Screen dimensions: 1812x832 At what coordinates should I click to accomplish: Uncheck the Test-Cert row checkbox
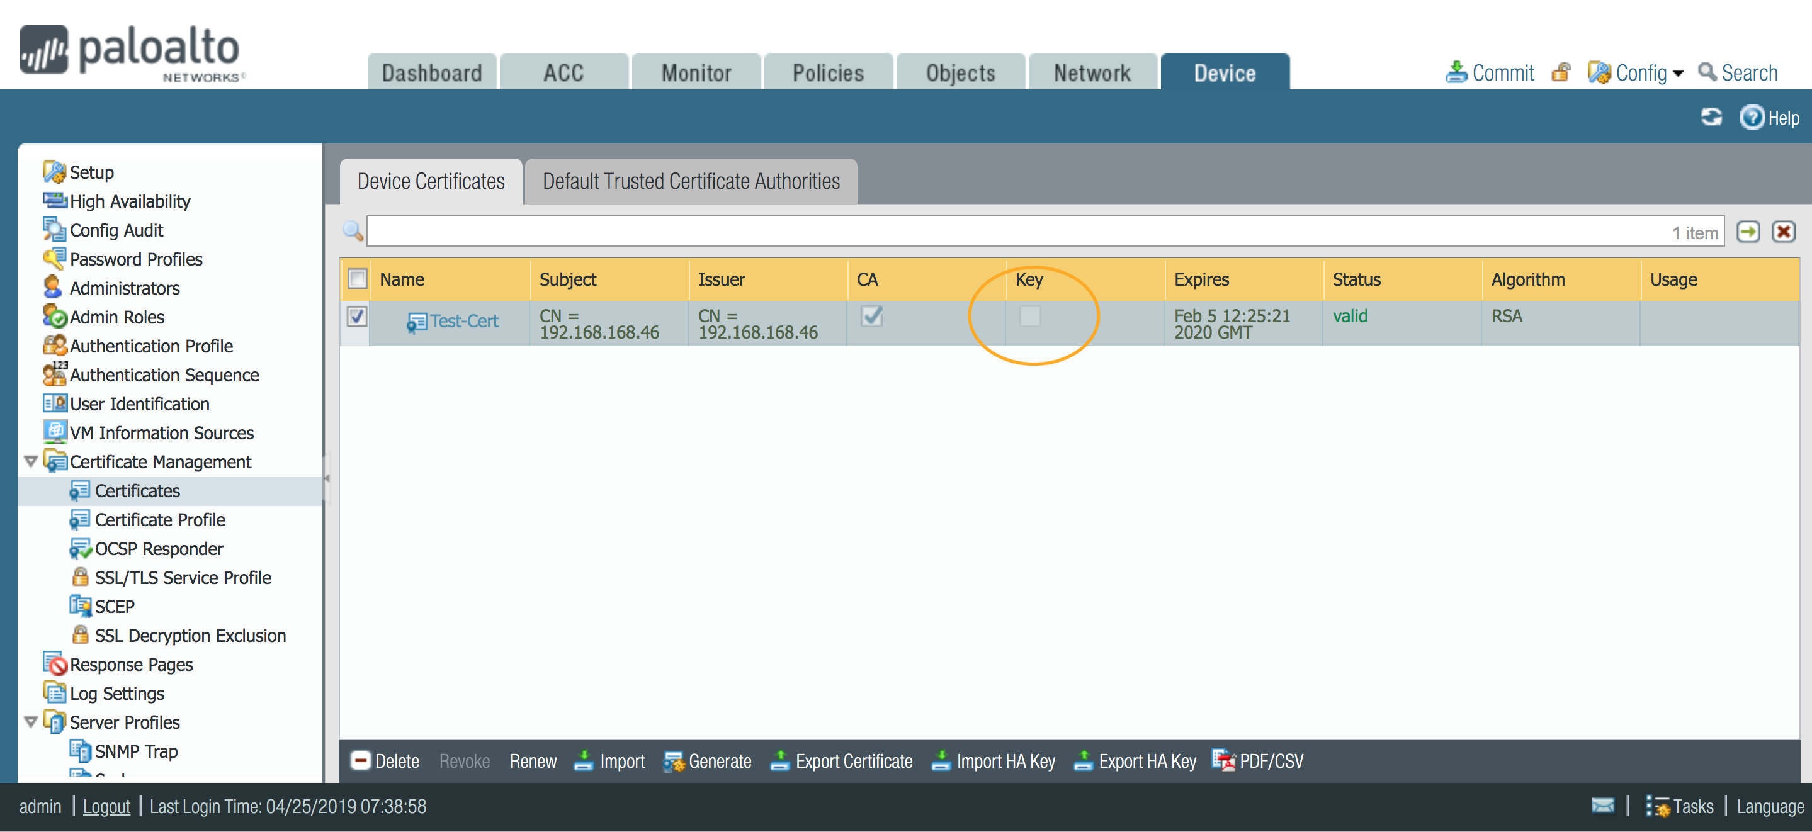(x=358, y=317)
